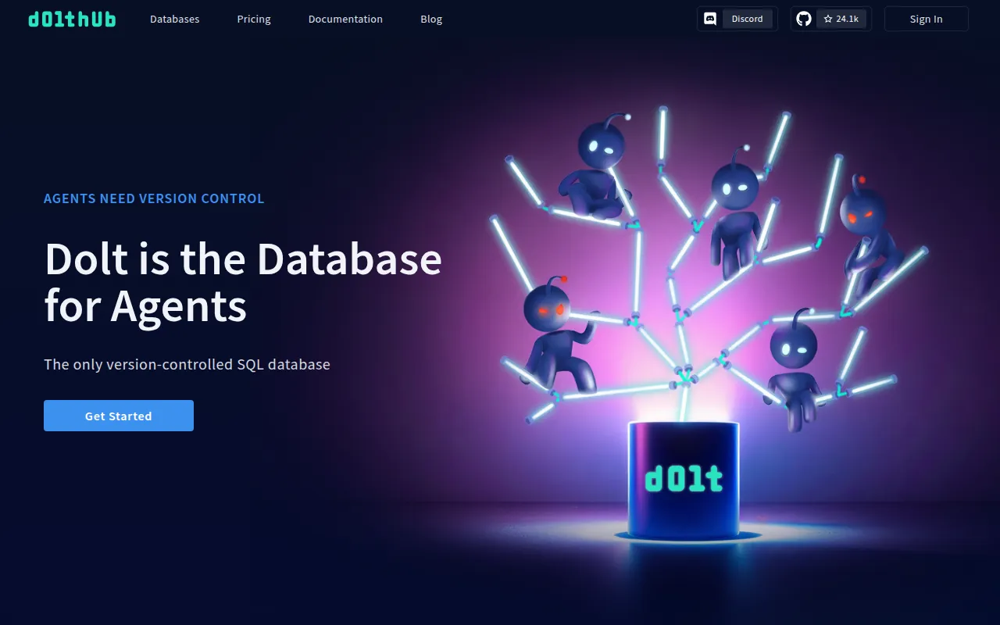Click the Agents Need Version Control tagline
Image resolution: width=1000 pixels, height=625 pixels.
click(x=154, y=198)
